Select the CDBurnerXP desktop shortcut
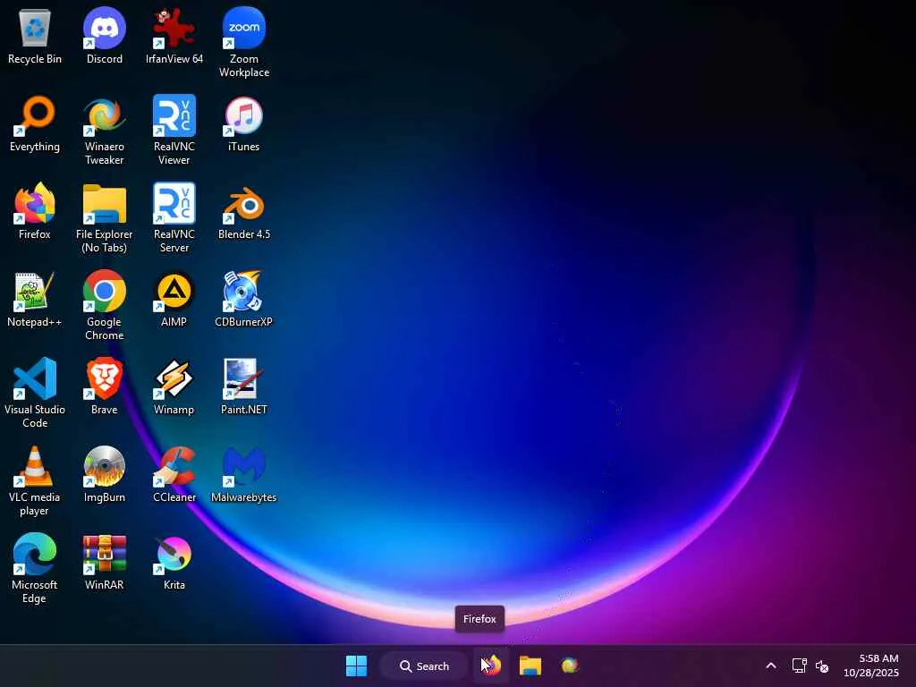This screenshot has width=916, height=687. [244, 299]
